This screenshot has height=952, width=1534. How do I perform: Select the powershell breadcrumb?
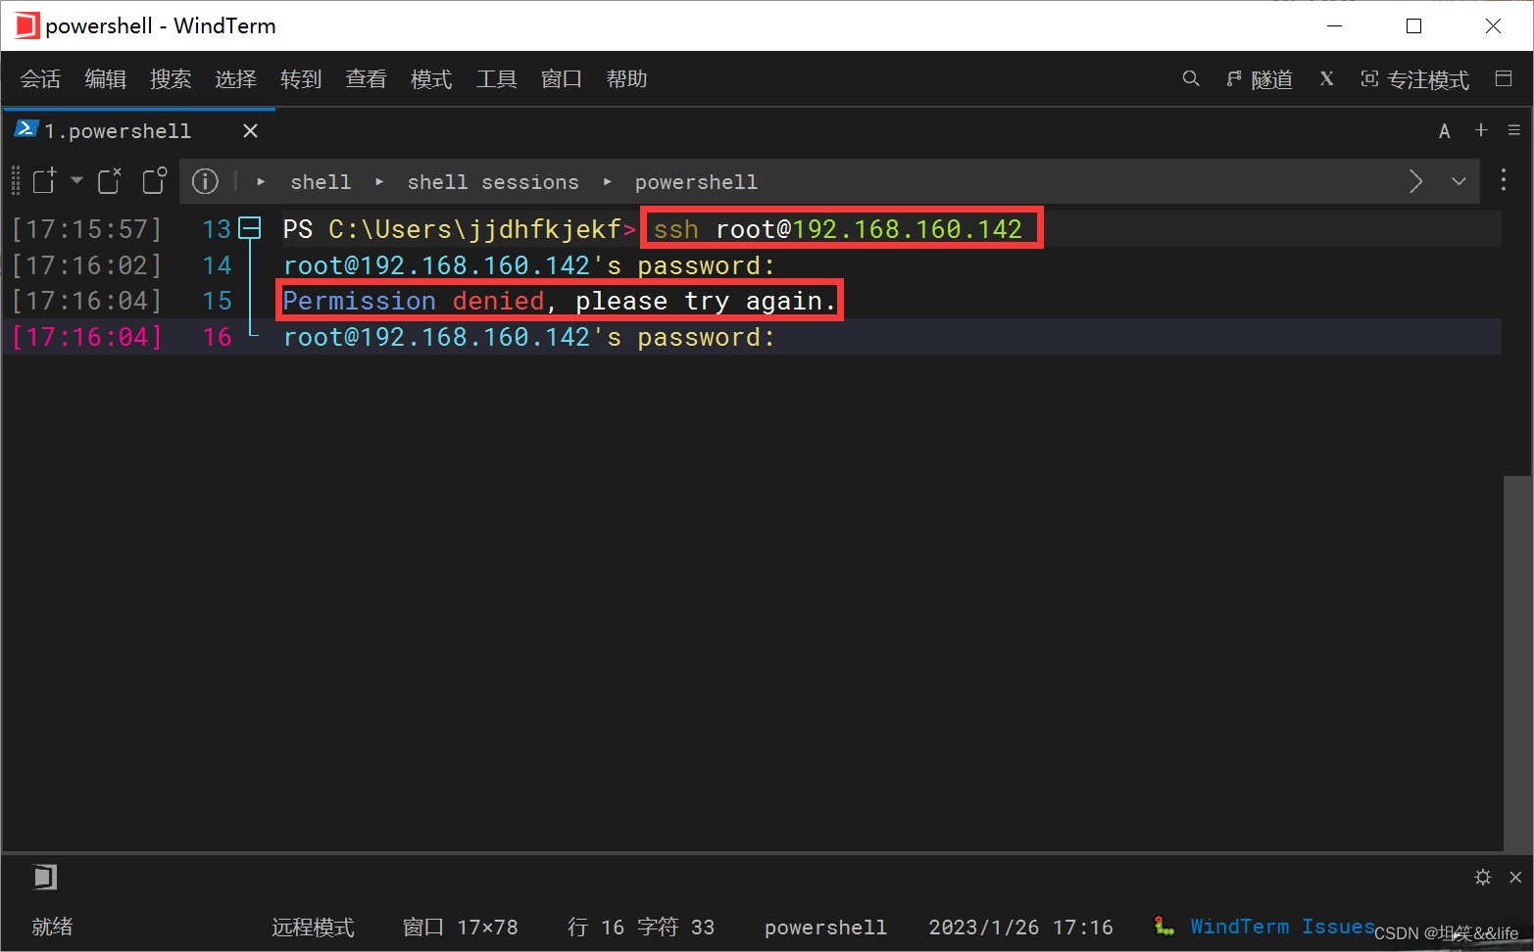(x=696, y=182)
